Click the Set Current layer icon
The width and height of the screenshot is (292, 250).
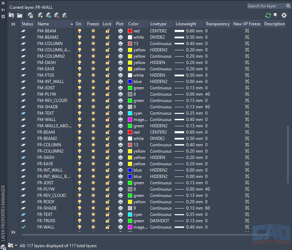click(x=65, y=15)
